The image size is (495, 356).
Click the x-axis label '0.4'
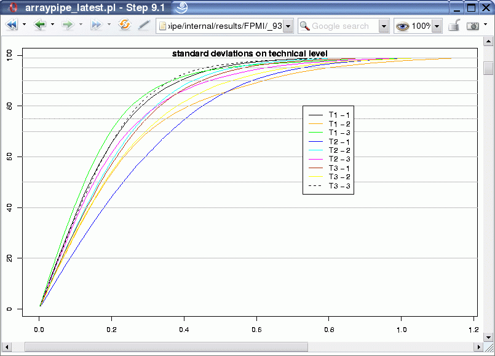tap(184, 330)
